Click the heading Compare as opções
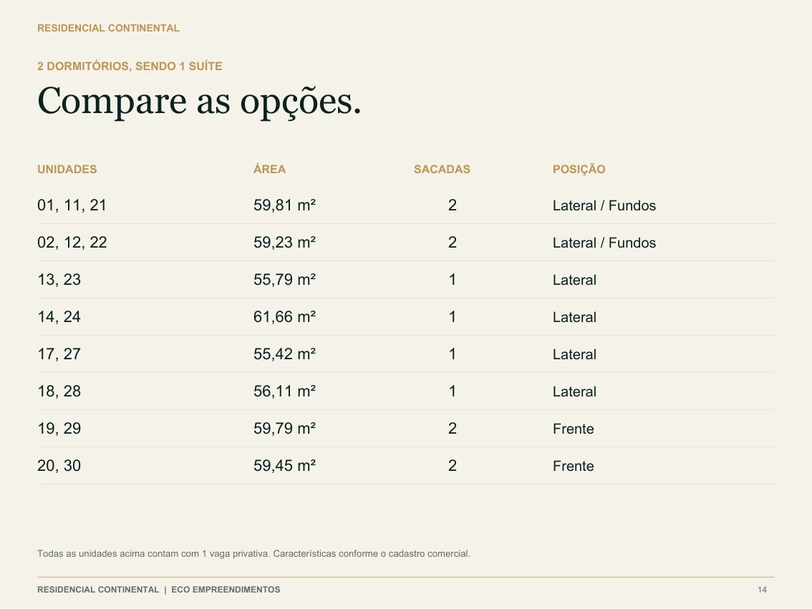 (199, 102)
